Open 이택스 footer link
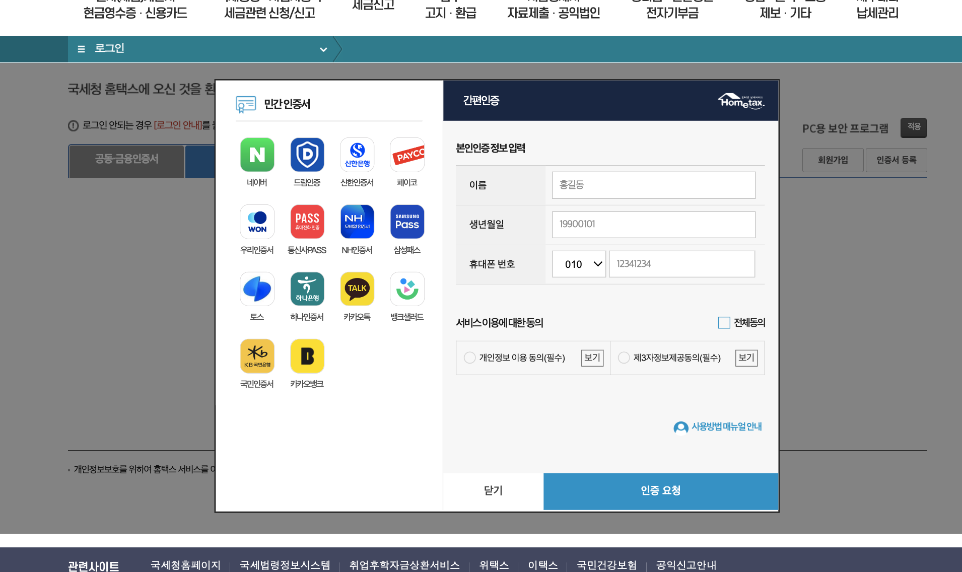The height and width of the screenshot is (572, 962). coord(542,565)
